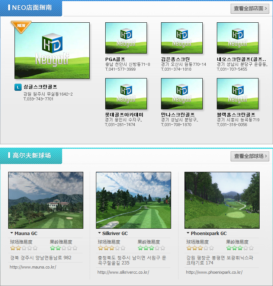This screenshot has width=273, height=286.
Task: Open the 블랙홀스크린골프 store thumbnail
Action: 238,94
